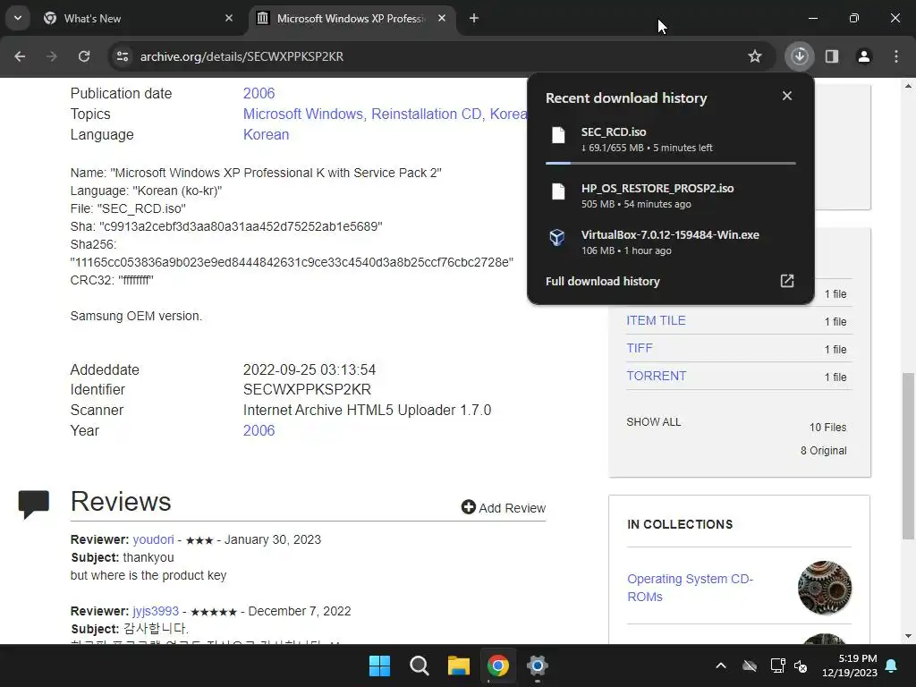View site information icon in address bar
This screenshot has height=687, width=916.
[x=123, y=56]
